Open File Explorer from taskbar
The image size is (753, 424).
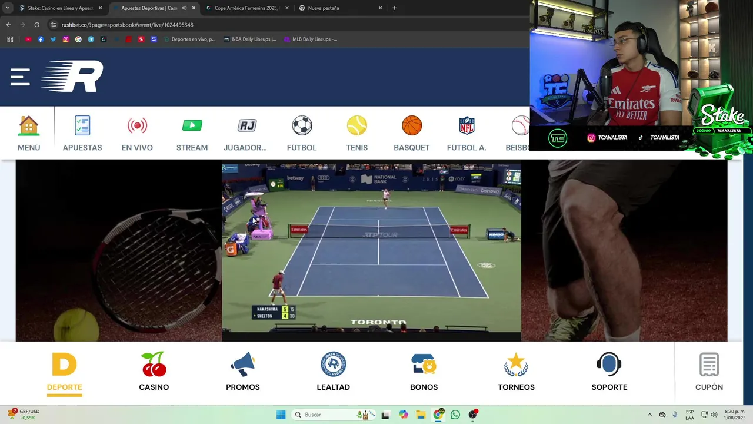[x=421, y=415]
